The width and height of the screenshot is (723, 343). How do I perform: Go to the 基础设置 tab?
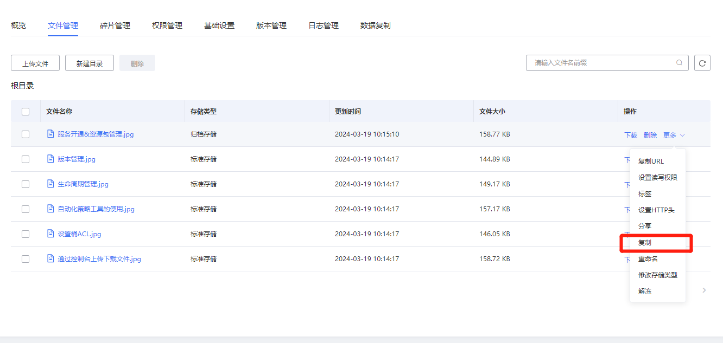point(219,25)
